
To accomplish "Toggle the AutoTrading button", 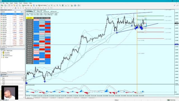I will pyautogui.click(x=42, y=5).
